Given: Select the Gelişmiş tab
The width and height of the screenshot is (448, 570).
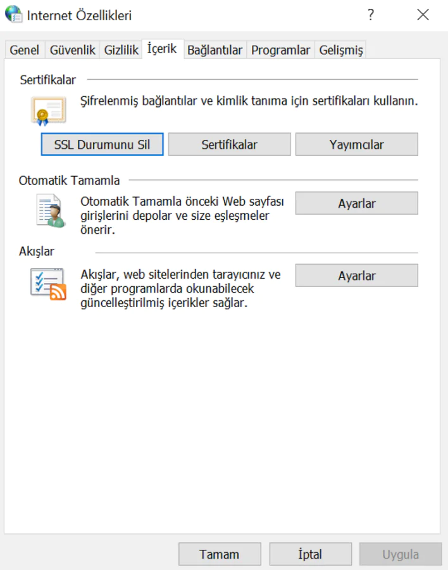Looking at the screenshot, I should click(340, 49).
